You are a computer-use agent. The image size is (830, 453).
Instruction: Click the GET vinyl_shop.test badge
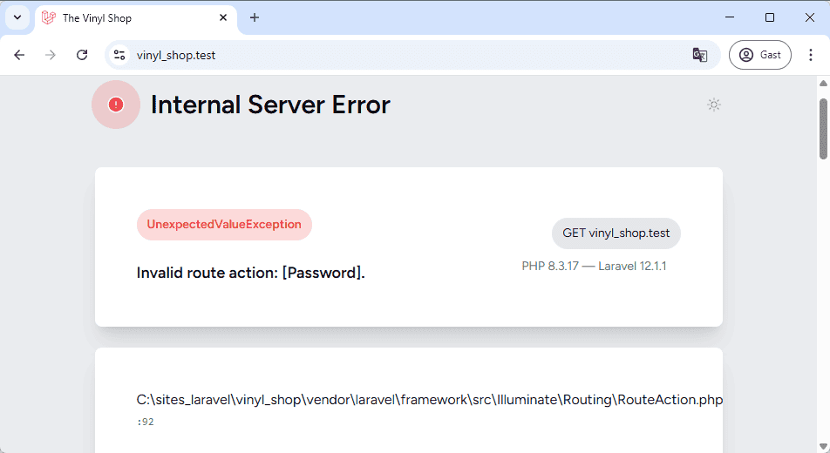coord(616,233)
